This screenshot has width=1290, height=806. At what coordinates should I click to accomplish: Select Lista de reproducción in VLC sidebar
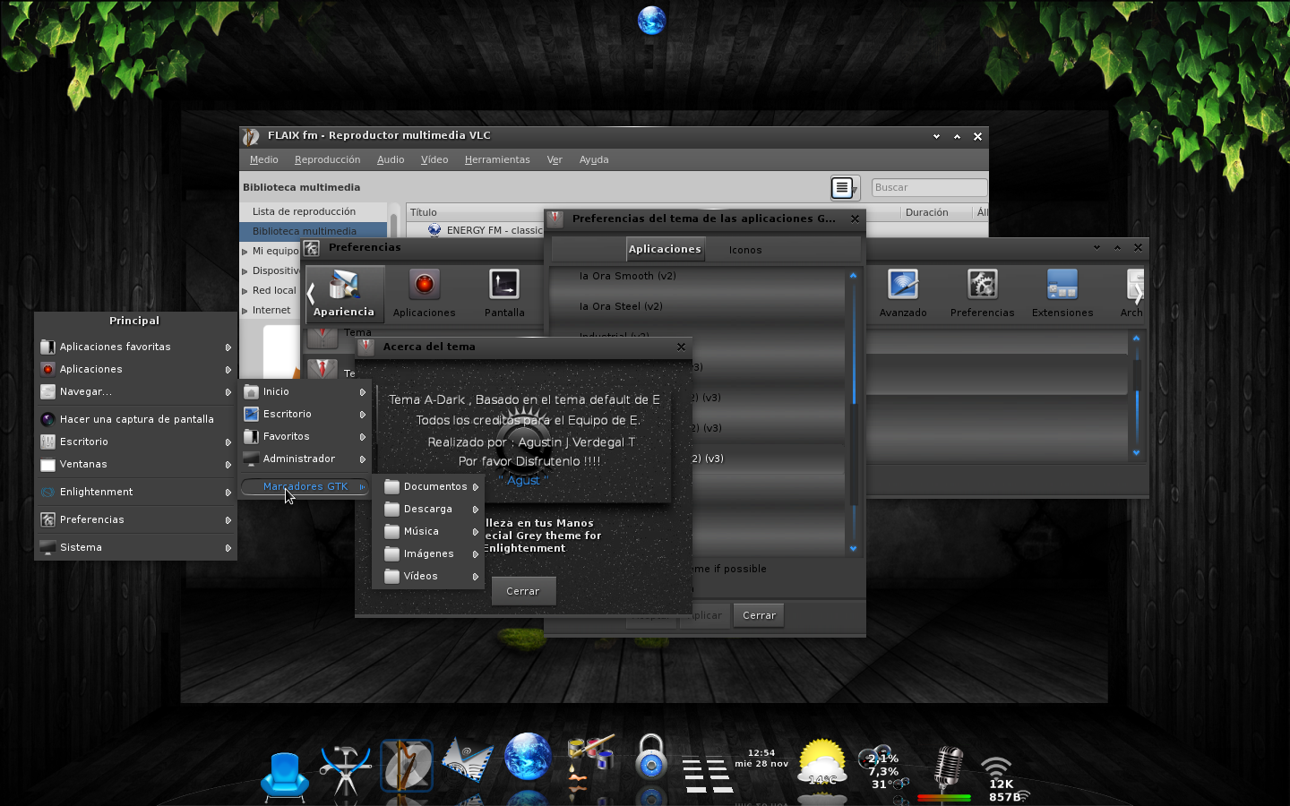tap(314, 211)
